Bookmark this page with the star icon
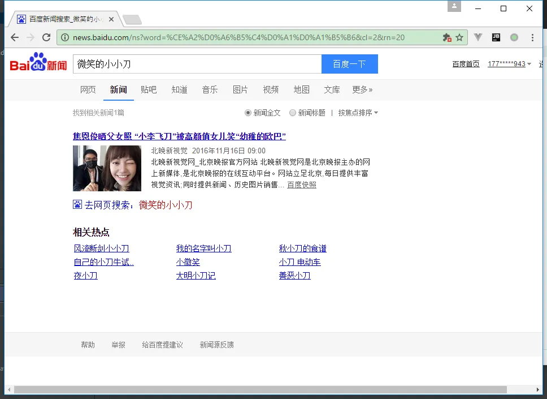 [x=459, y=37]
